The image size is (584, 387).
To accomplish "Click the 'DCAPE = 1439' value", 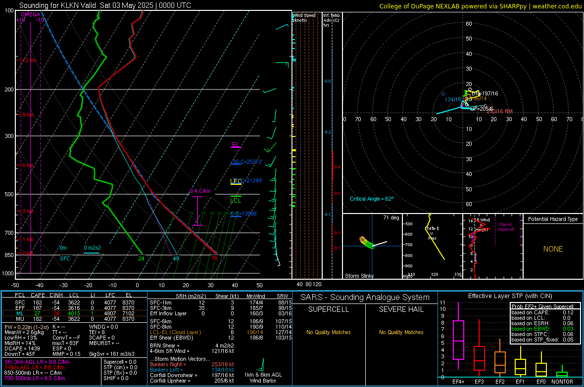I will coord(22,348).
